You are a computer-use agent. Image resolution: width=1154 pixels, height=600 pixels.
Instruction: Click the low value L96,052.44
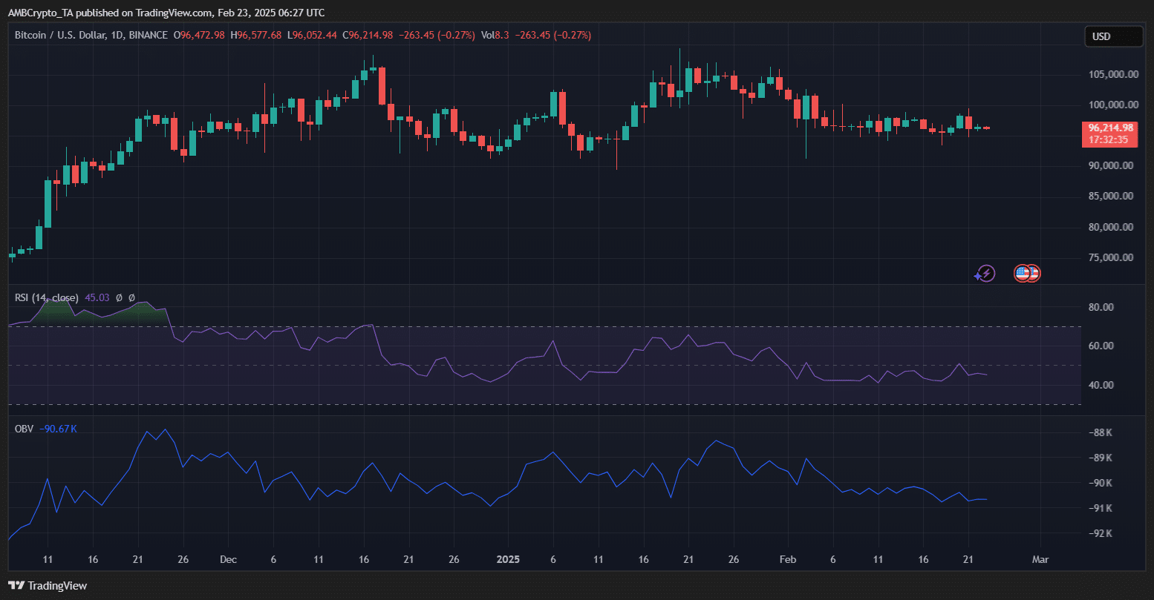click(312, 35)
